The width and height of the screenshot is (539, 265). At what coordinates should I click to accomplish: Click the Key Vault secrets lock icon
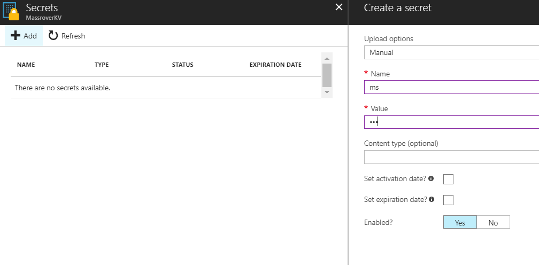point(12,12)
